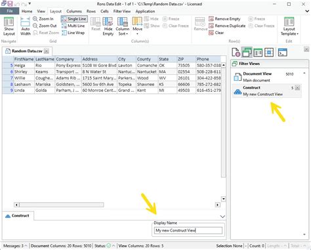
Task: Collapse the Construct panel chevron
Action: (x=222, y=217)
